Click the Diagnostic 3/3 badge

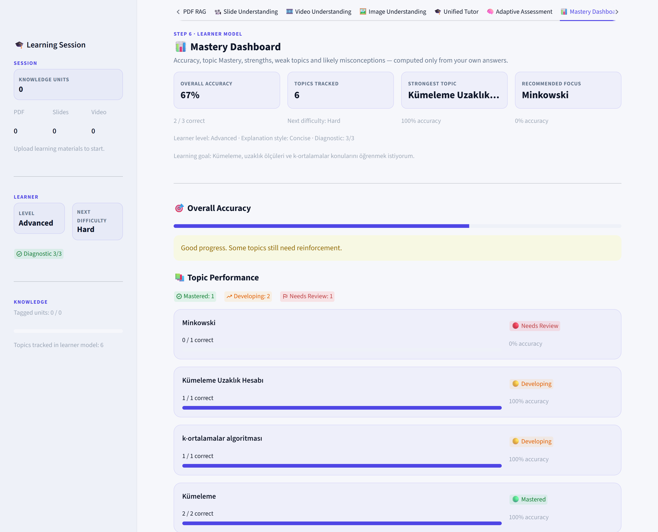(39, 254)
